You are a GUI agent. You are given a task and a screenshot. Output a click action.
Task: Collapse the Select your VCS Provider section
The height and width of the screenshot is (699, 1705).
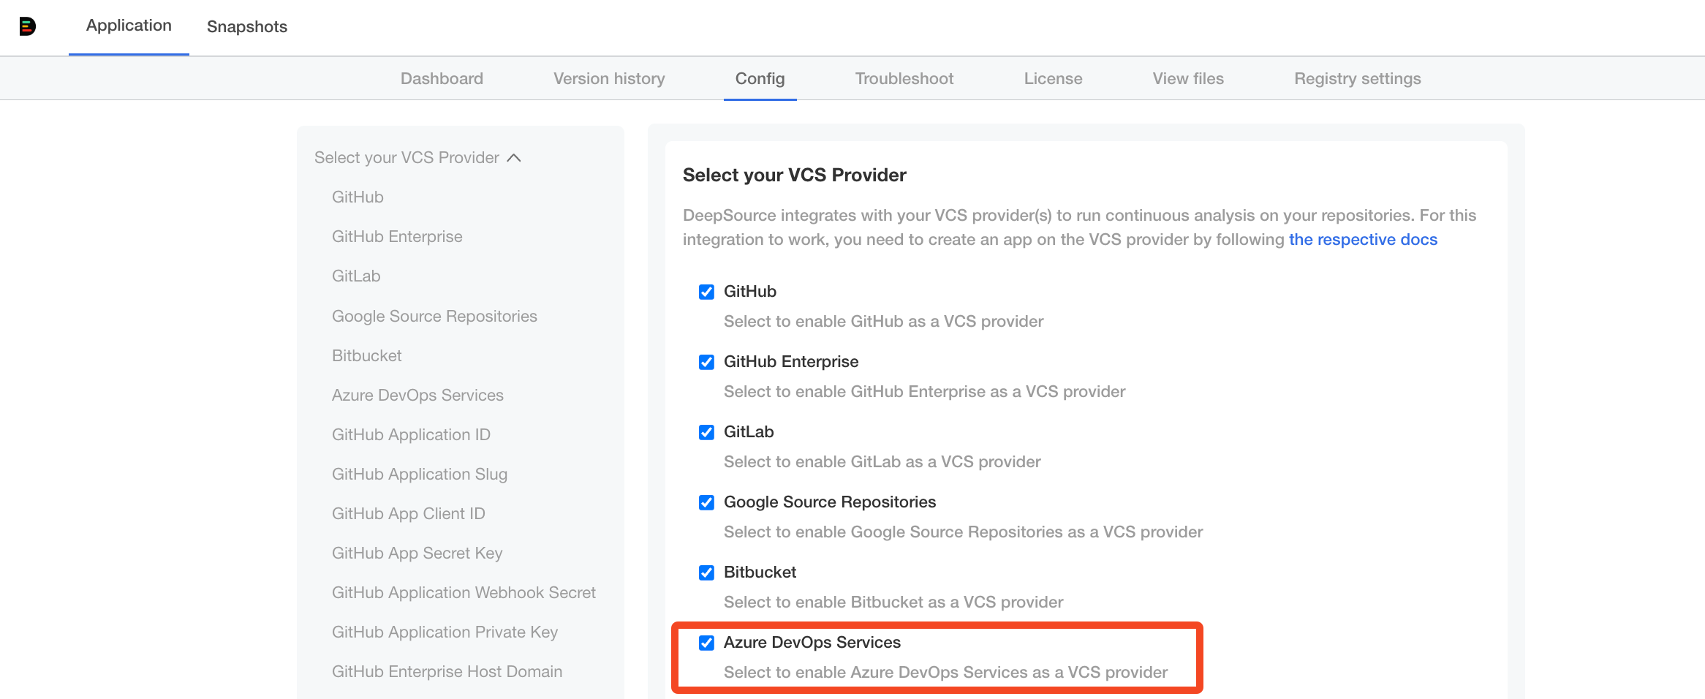514,158
